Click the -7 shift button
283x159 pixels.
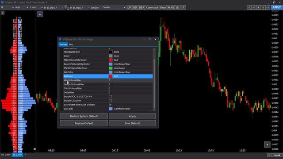pos(249,8)
